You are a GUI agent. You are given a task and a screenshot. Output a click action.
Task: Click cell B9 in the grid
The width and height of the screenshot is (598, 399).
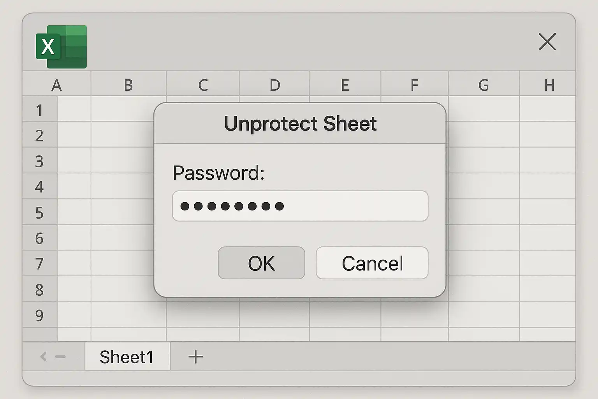pos(128,314)
